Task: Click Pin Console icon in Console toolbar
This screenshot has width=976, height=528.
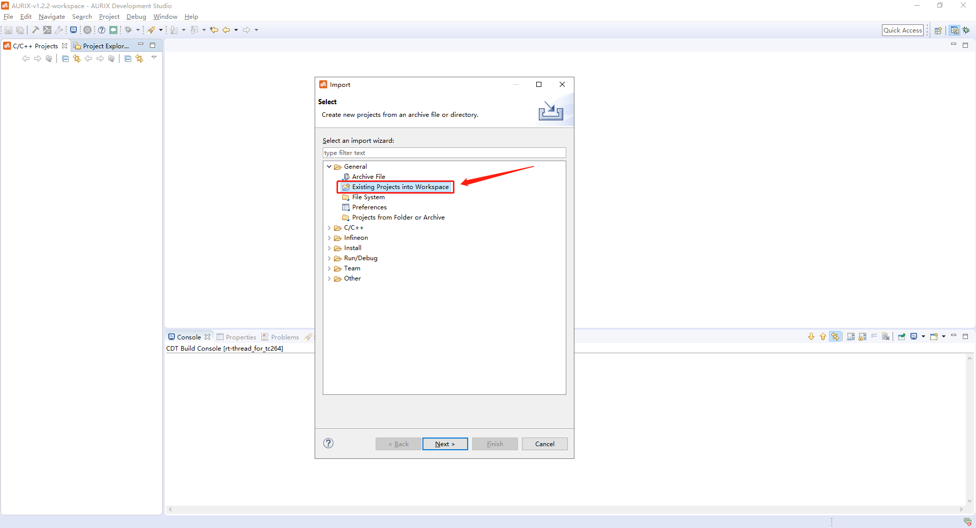Action: [902, 336]
